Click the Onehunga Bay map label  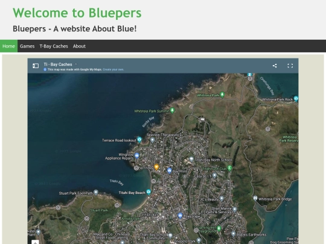[267, 86]
